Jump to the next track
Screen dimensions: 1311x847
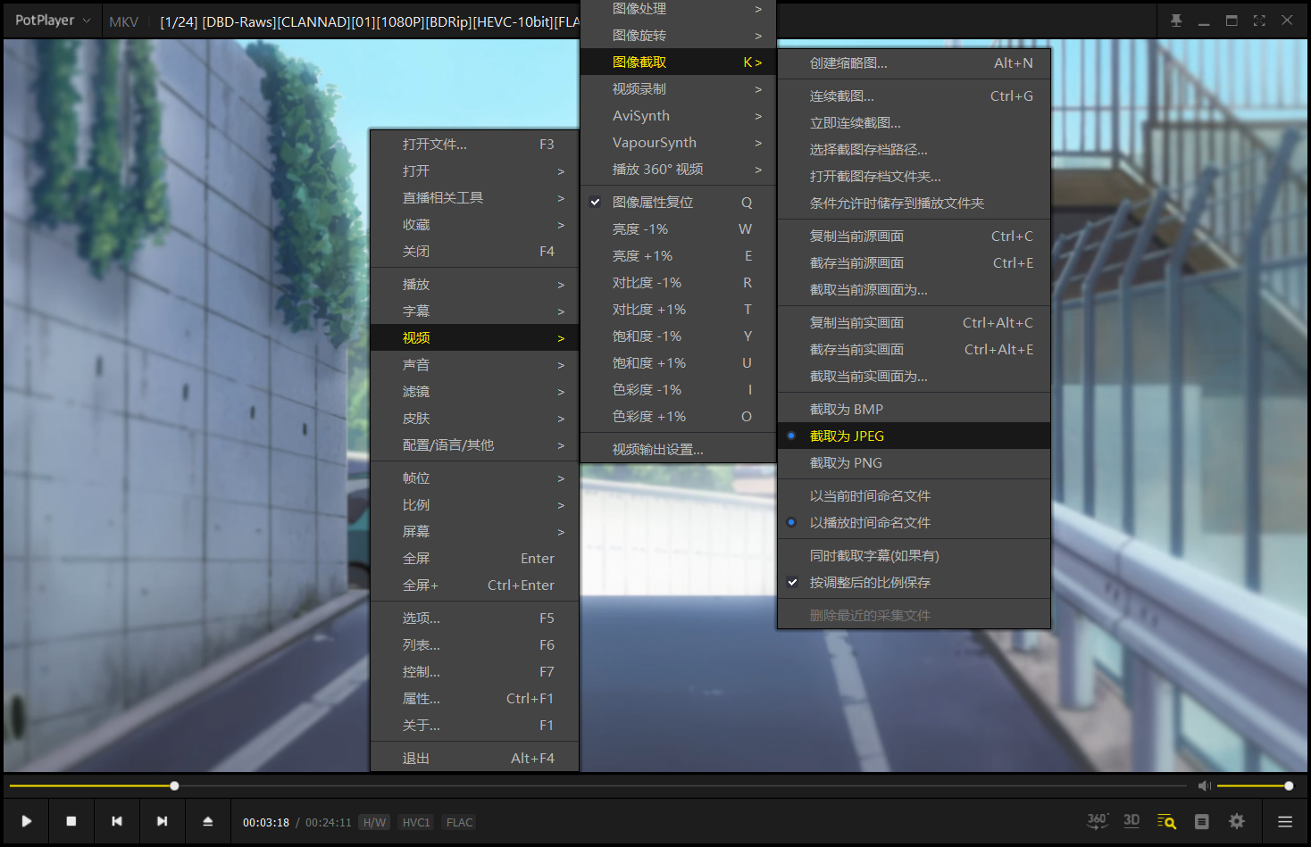162,821
